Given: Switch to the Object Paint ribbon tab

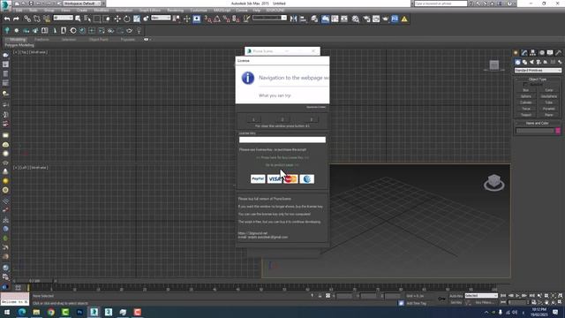Looking at the screenshot, I should click(99, 39).
